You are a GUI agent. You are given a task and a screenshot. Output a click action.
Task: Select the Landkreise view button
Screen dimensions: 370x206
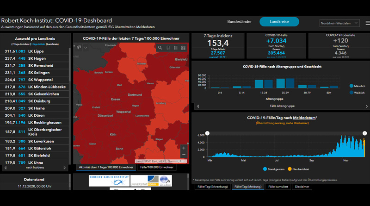279,21
